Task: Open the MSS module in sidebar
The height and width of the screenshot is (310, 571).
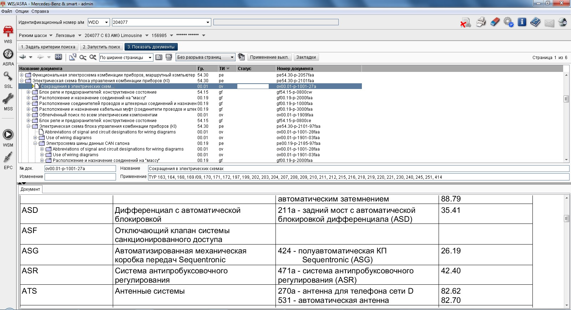Action: (8, 102)
